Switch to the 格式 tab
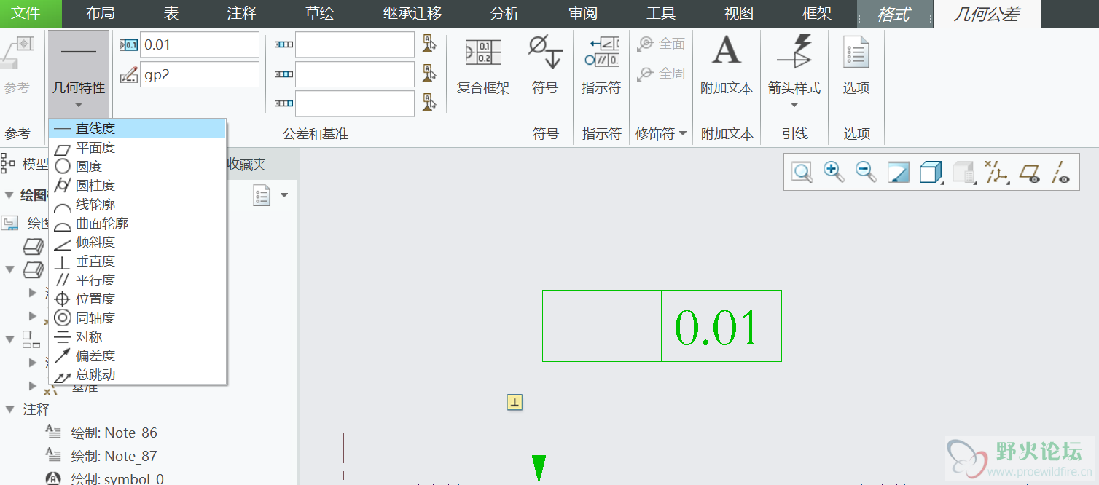The height and width of the screenshot is (485, 1099). [x=893, y=14]
